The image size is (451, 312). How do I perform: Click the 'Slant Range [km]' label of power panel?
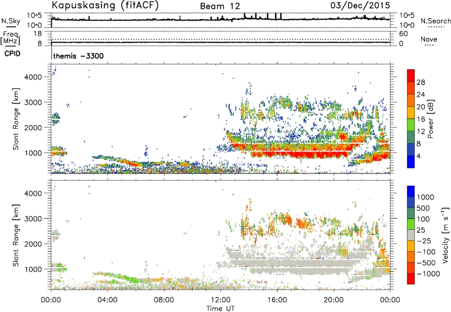click(x=16, y=119)
